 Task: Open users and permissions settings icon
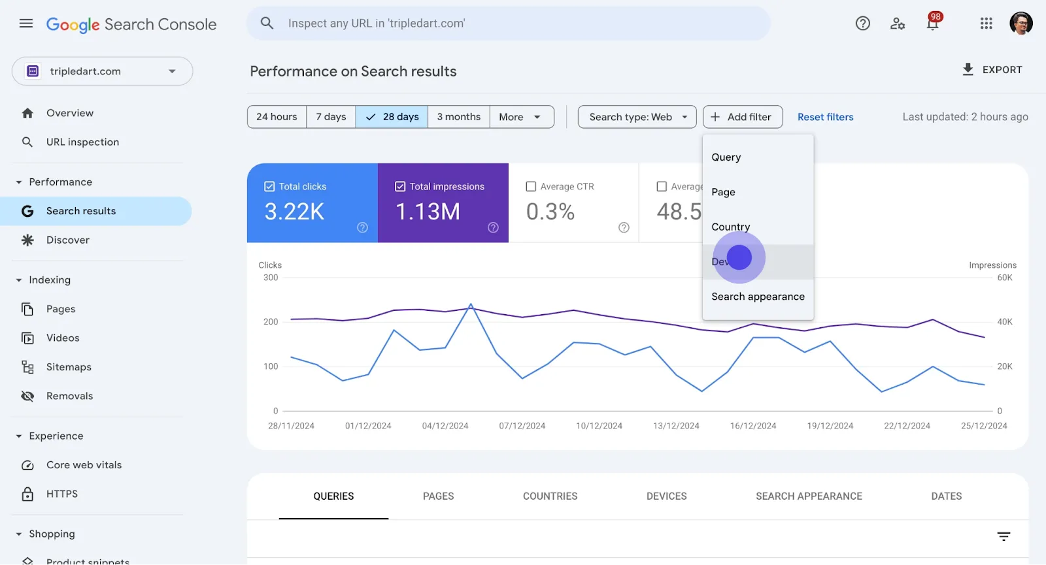coord(898,24)
